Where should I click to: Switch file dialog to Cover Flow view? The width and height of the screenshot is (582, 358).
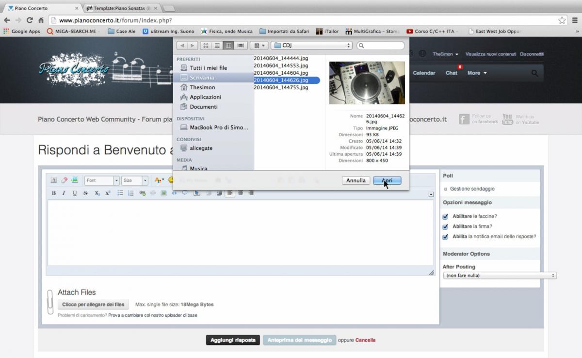pos(240,46)
